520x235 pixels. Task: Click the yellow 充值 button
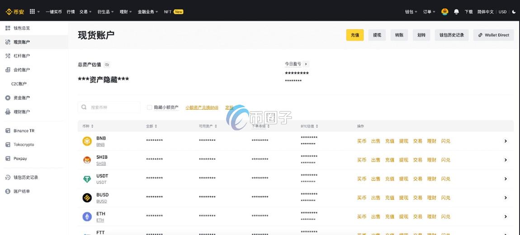tap(355, 35)
